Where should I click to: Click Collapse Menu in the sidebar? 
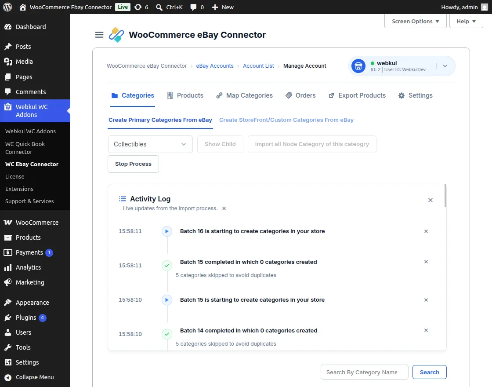(x=35, y=377)
